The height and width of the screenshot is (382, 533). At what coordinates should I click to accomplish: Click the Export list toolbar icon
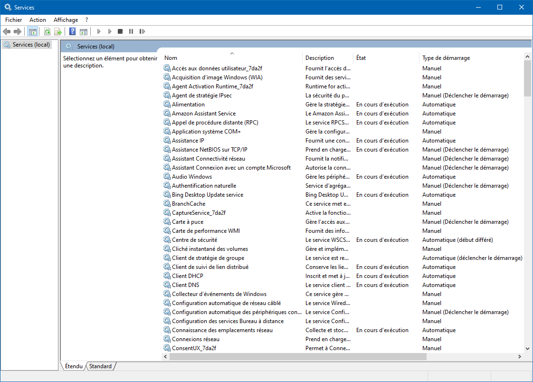[58, 32]
